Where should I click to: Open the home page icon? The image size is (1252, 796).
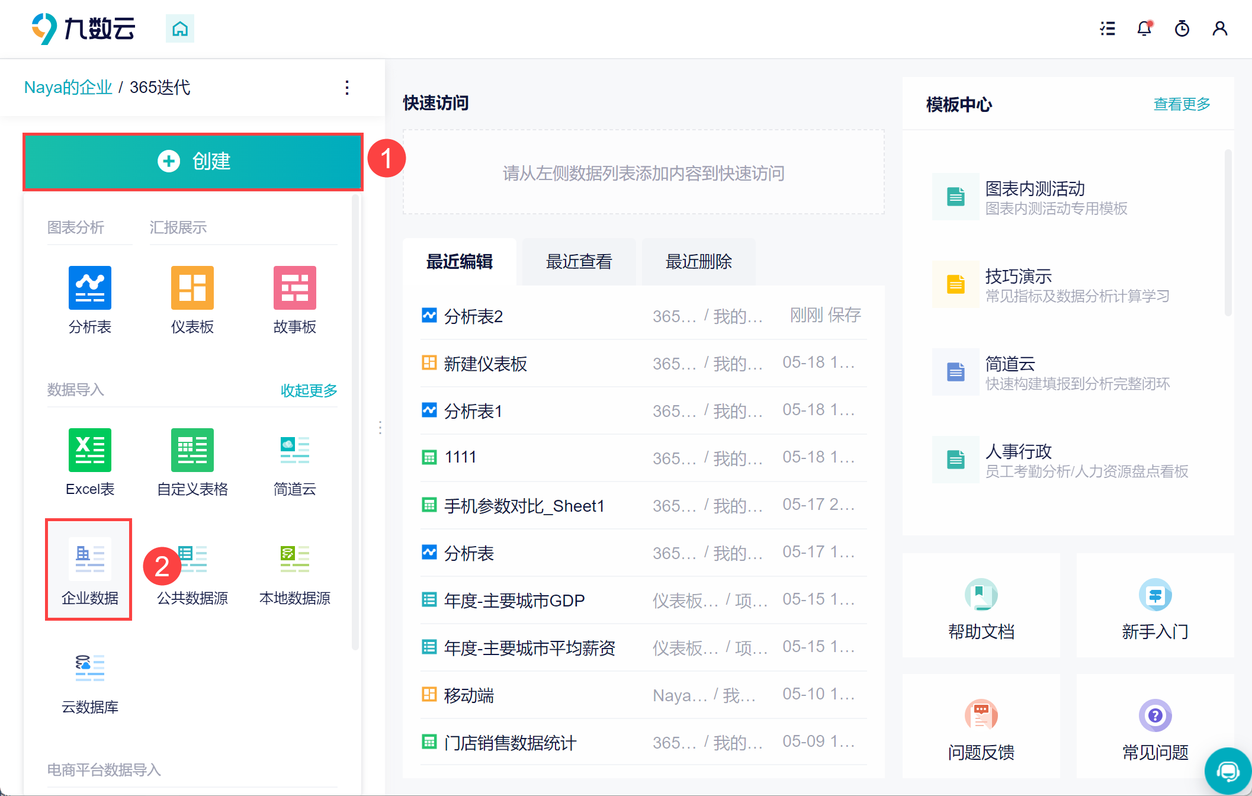[180, 28]
